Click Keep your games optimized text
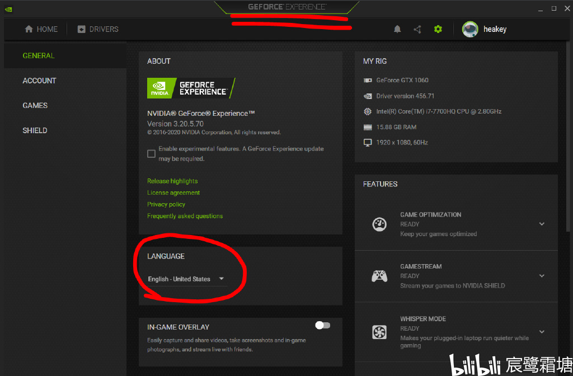Viewport: 573px width, 376px height. (439, 234)
